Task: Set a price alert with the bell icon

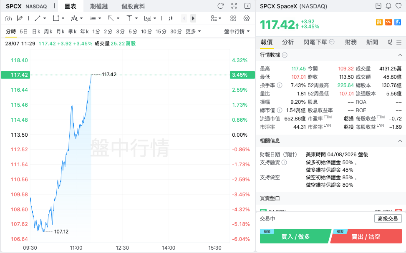Action: (x=388, y=6)
